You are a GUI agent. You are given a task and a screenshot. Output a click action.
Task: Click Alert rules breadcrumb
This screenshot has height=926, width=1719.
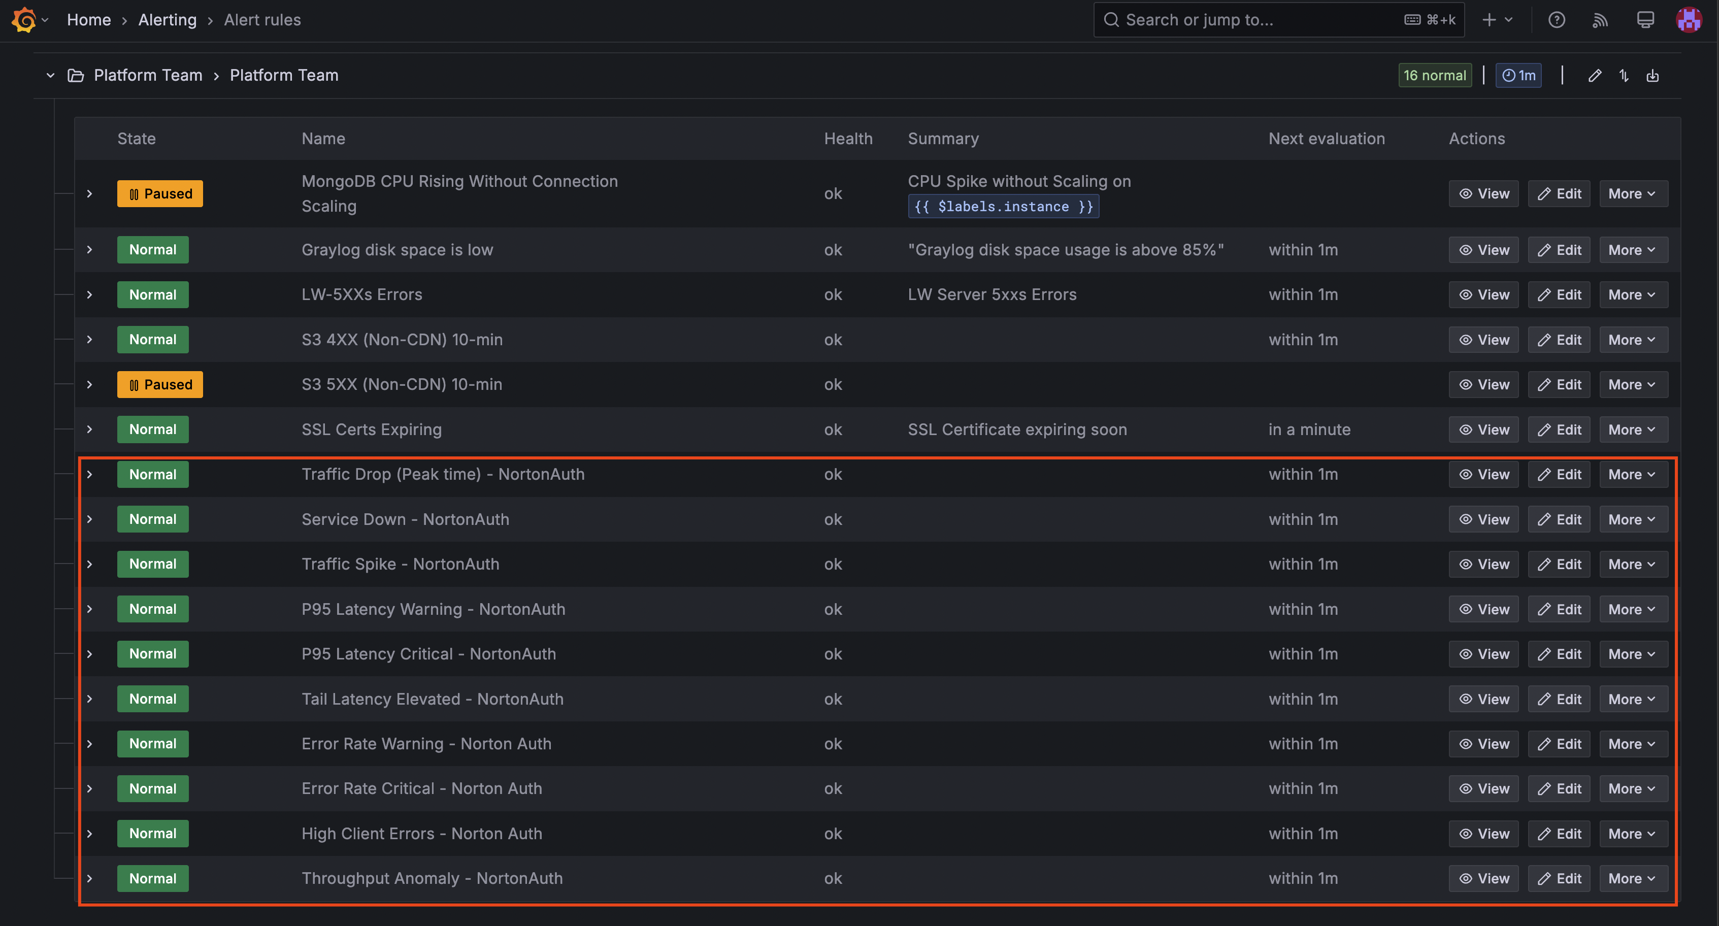262,20
